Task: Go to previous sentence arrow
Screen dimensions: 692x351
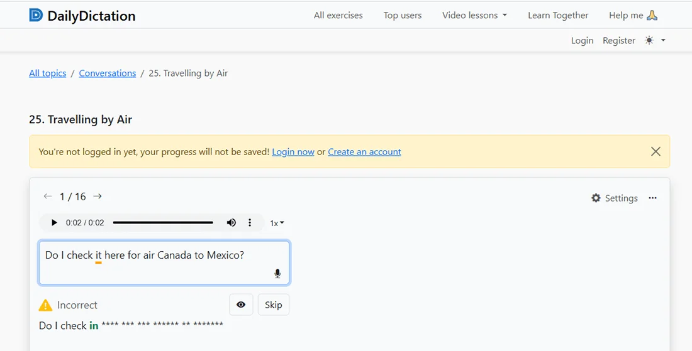Action: [x=47, y=197]
